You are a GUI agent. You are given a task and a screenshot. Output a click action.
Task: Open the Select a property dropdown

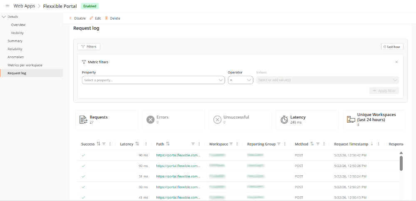pos(154,80)
